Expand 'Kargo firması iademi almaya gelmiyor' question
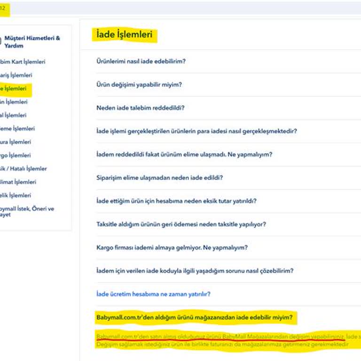The height and width of the screenshot is (361, 361). [x=172, y=248]
